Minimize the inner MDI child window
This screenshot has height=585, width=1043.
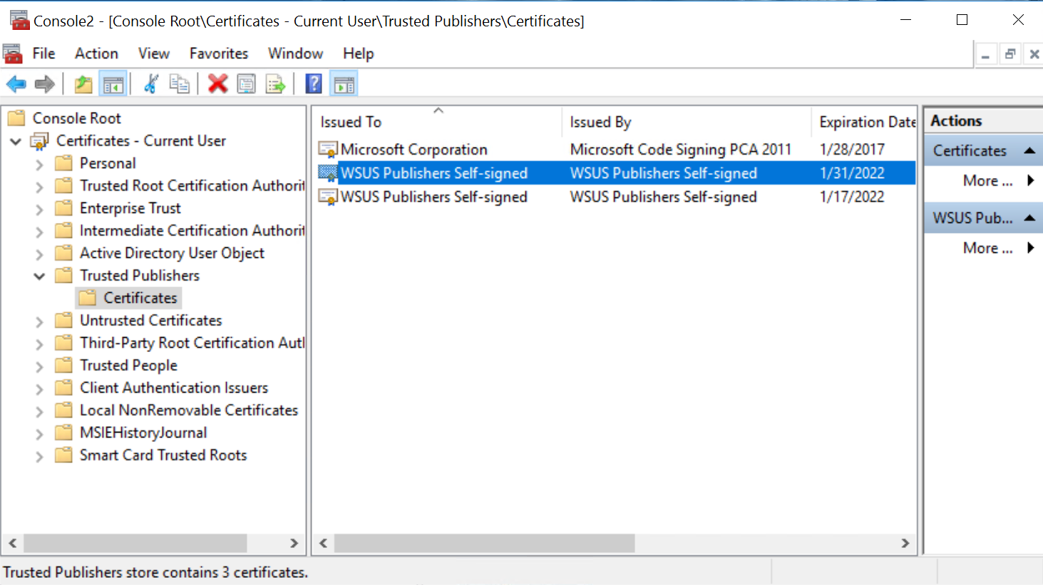986,54
